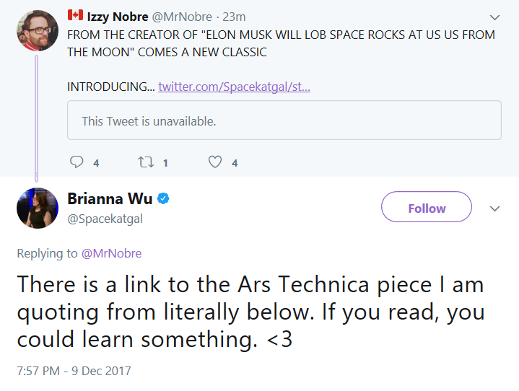Follow Brianna Wu

click(x=427, y=207)
